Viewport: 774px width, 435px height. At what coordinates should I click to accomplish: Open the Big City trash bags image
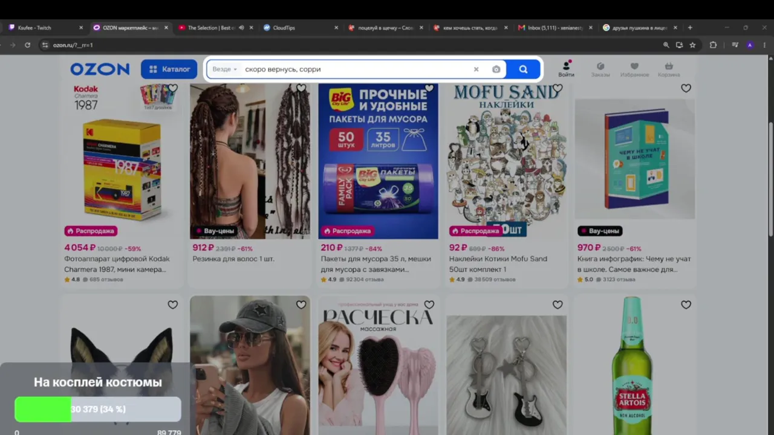tap(378, 160)
